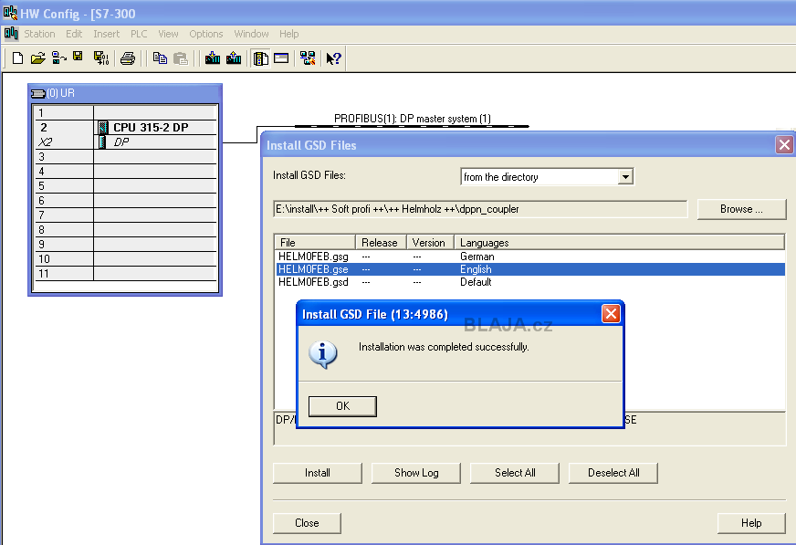Click the Copy toolbar icon
The height and width of the screenshot is (545, 796).
160,58
